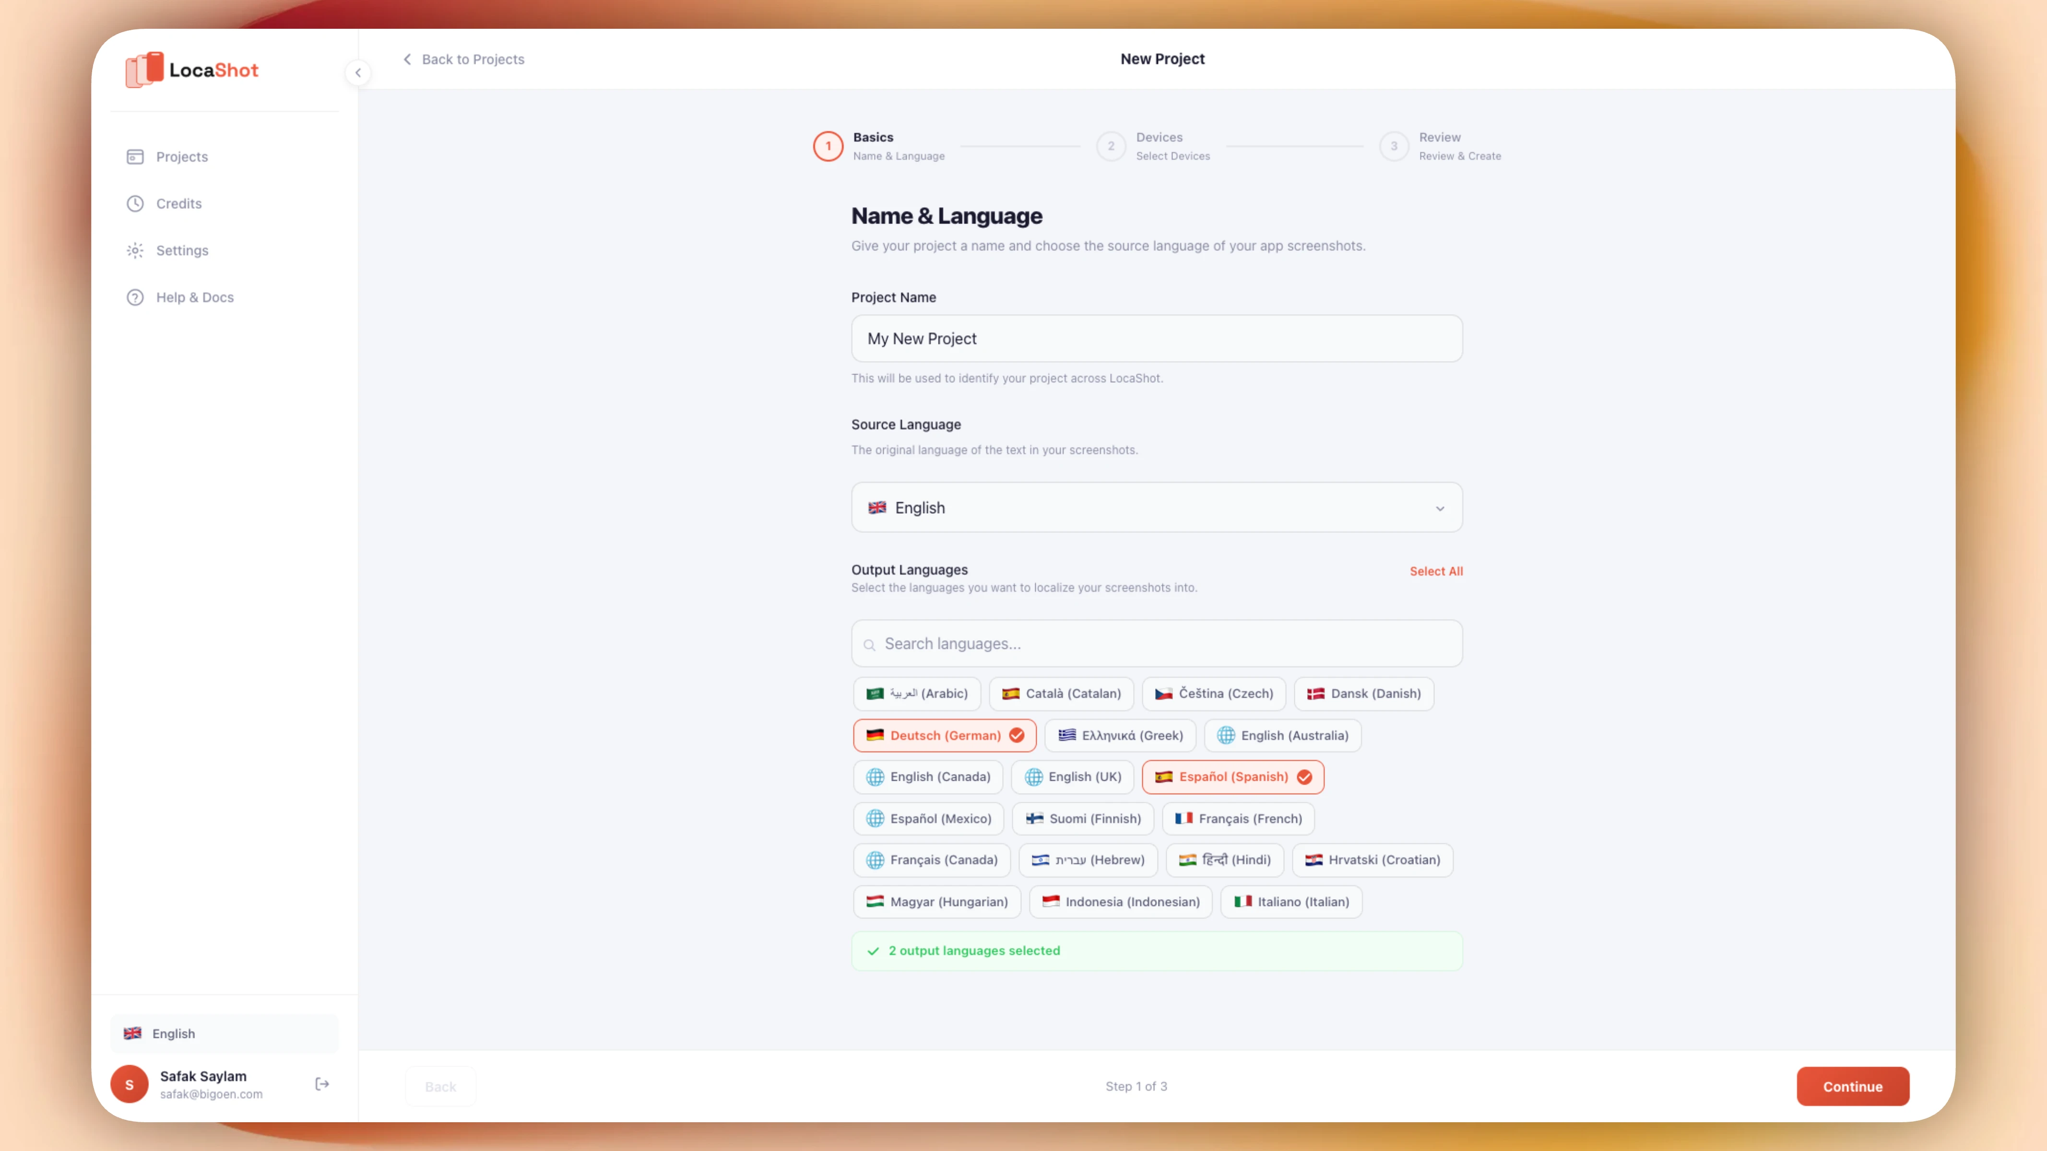Image resolution: width=2047 pixels, height=1151 pixels.
Task: Collapse the sidebar with the chevron button
Action: pyautogui.click(x=357, y=73)
